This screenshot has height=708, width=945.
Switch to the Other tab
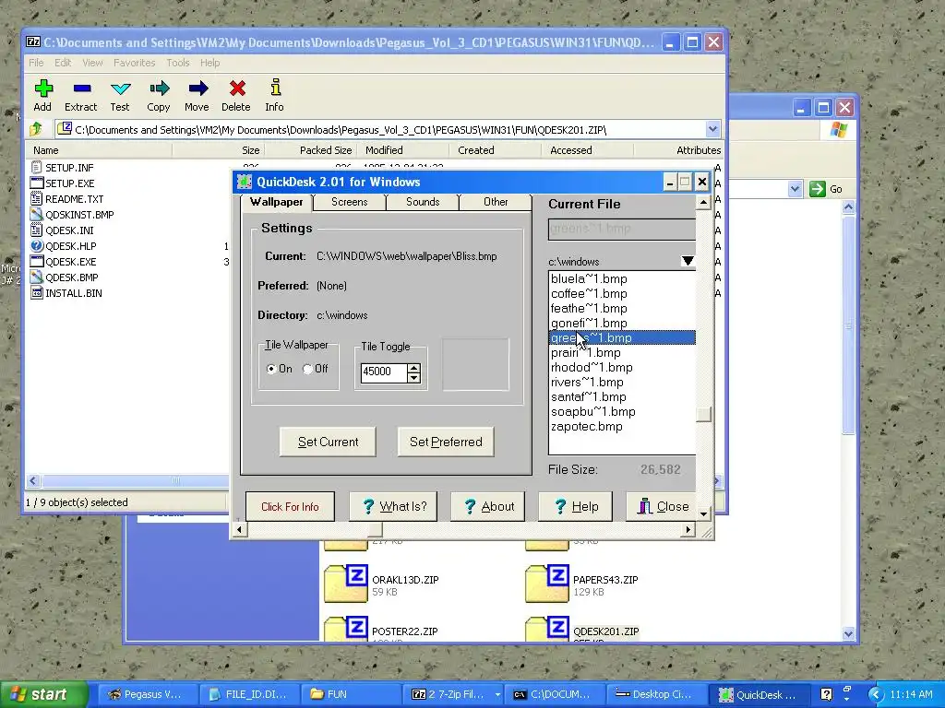(496, 202)
